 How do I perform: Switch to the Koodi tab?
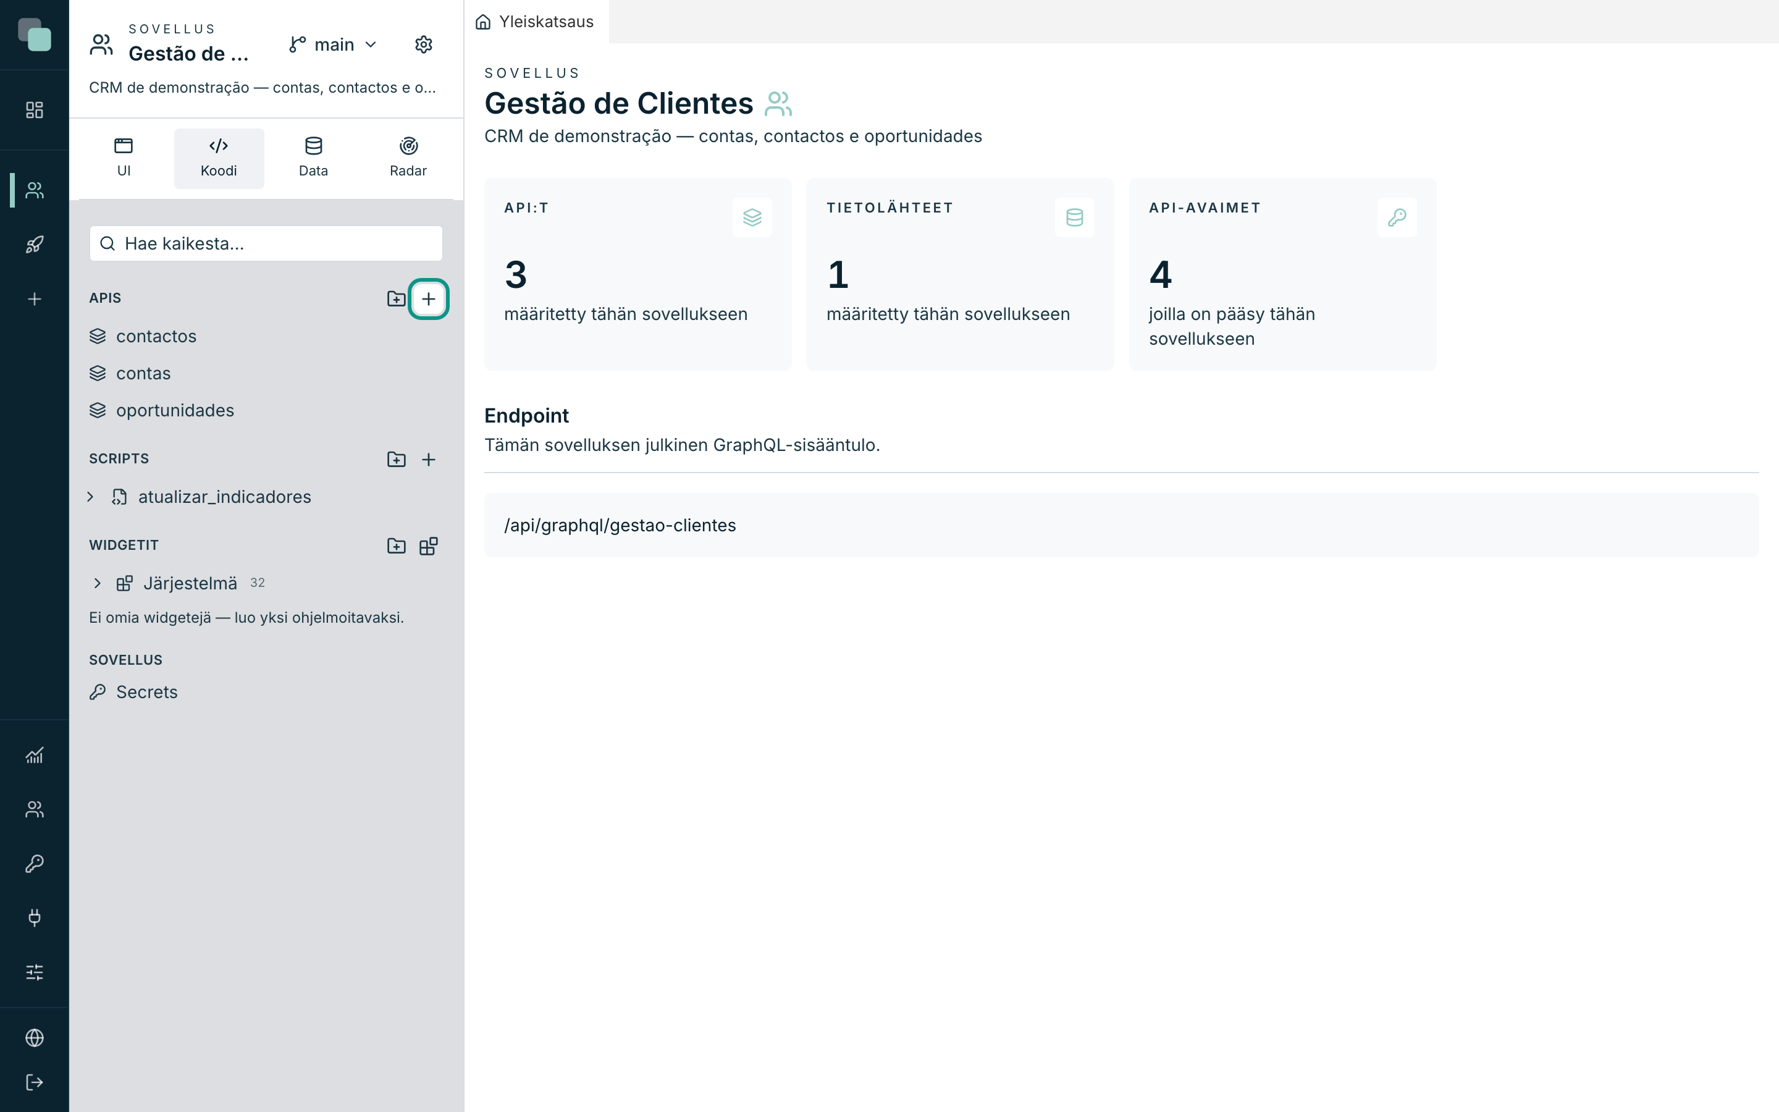tap(219, 158)
